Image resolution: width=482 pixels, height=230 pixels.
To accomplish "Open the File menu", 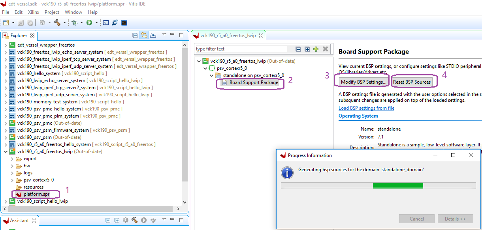I will [x=6, y=12].
